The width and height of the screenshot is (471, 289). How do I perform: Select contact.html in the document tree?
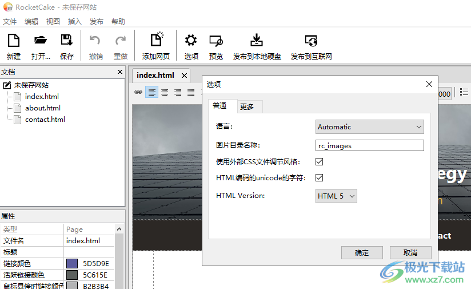tap(45, 120)
